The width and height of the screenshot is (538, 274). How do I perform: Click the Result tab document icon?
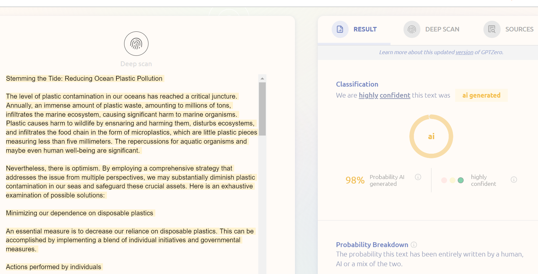tap(340, 29)
